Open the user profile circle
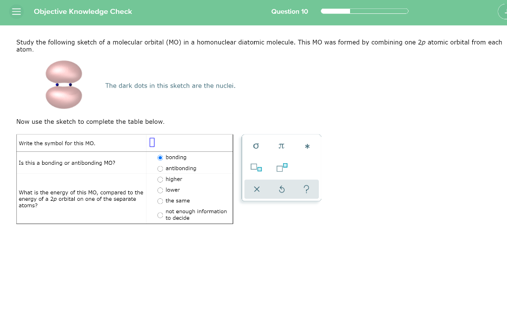507x322 pixels. (504, 11)
